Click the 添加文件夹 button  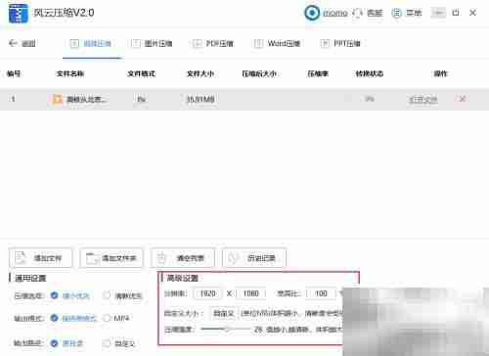pyautogui.click(x=111, y=258)
